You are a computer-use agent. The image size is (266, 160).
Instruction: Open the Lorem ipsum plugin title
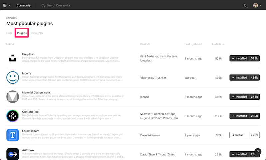pyautogui.click(x=31, y=131)
